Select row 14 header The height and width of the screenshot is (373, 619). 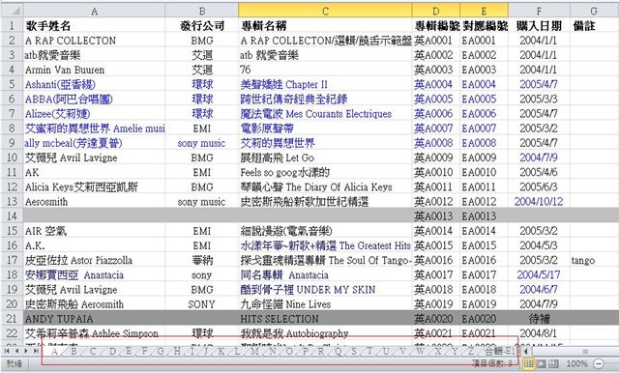[x=12, y=216]
